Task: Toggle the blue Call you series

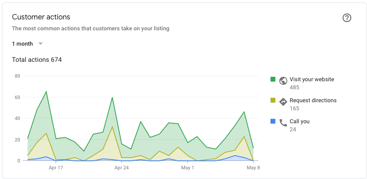Action: [273, 121]
